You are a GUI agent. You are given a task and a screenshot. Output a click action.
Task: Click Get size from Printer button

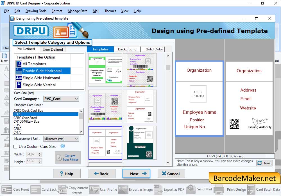click(67, 158)
